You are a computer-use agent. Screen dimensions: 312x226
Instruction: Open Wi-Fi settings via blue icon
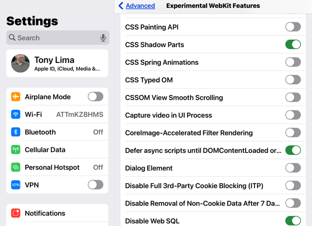point(16,114)
